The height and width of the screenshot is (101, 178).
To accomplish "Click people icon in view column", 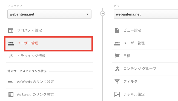I will pyautogui.click(x=117, y=44).
